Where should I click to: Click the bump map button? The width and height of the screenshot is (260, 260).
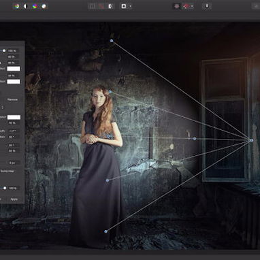coord(7,172)
